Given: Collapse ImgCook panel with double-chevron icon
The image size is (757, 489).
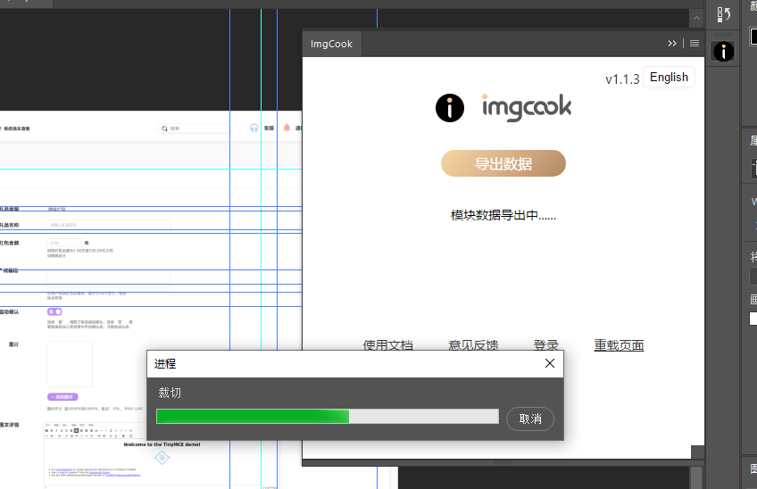Looking at the screenshot, I should click(x=672, y=44).
